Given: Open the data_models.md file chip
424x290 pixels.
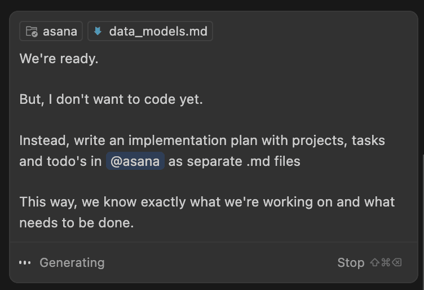Looking at the screenshot, I should 158,32.
